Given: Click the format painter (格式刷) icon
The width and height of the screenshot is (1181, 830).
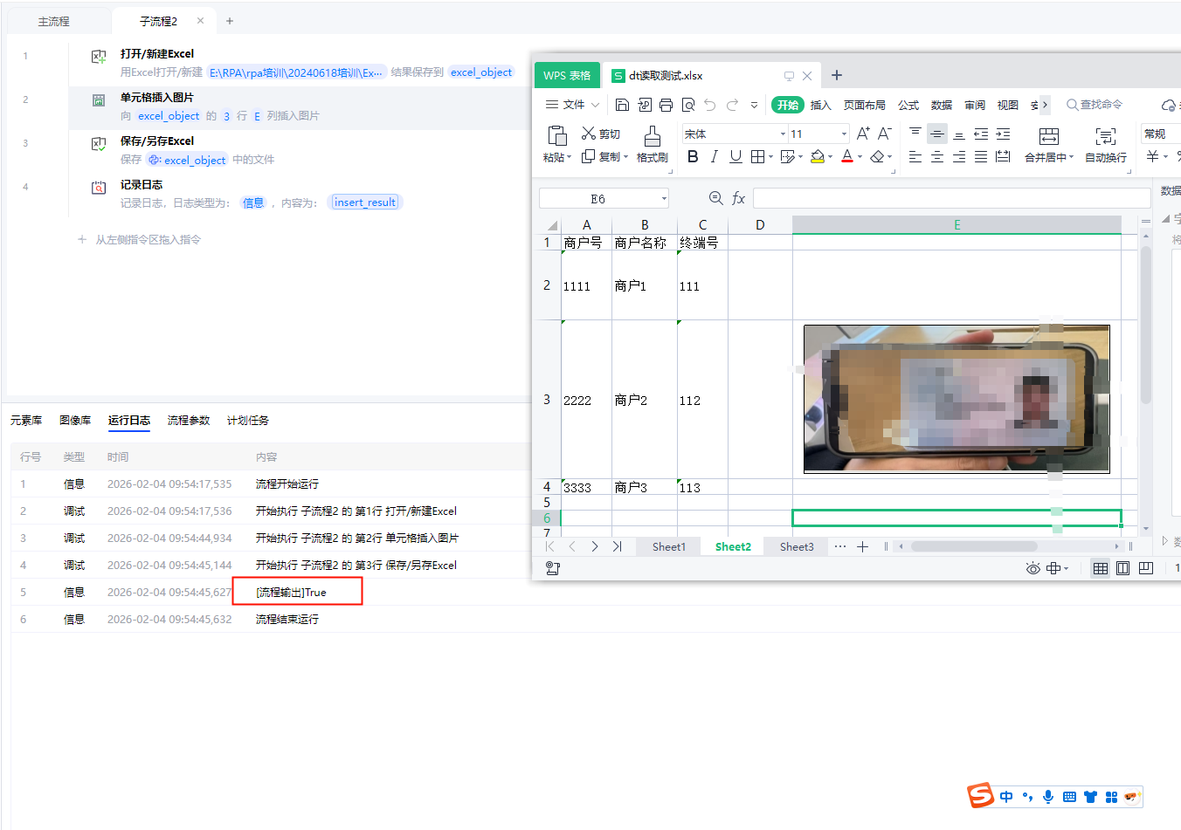Looking at the screenshot, I should click(x=652, y=136).
